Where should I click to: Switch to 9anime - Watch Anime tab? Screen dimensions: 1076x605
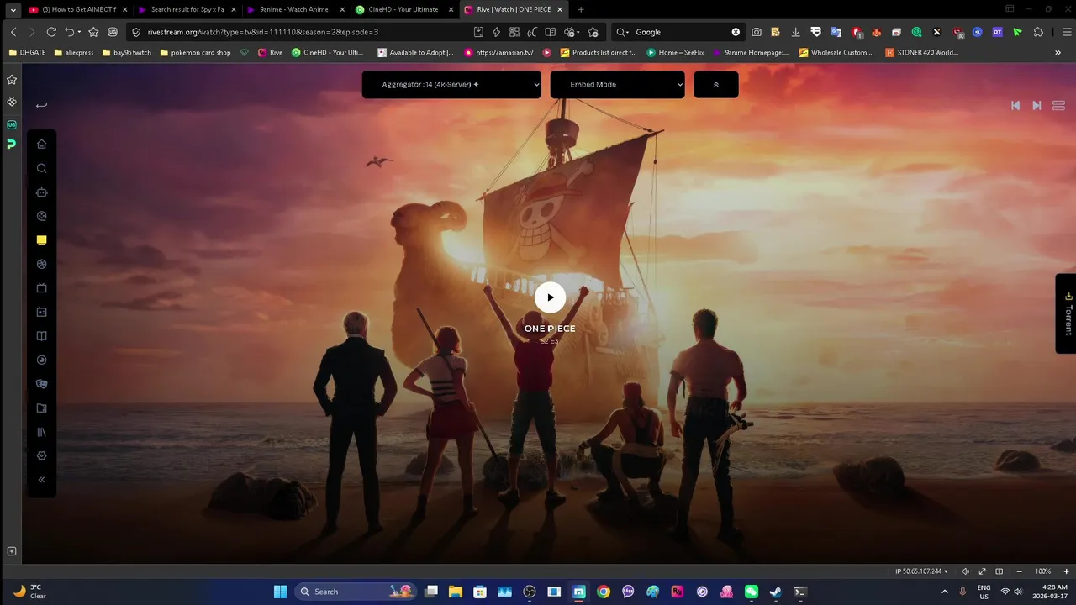[295, 9]
